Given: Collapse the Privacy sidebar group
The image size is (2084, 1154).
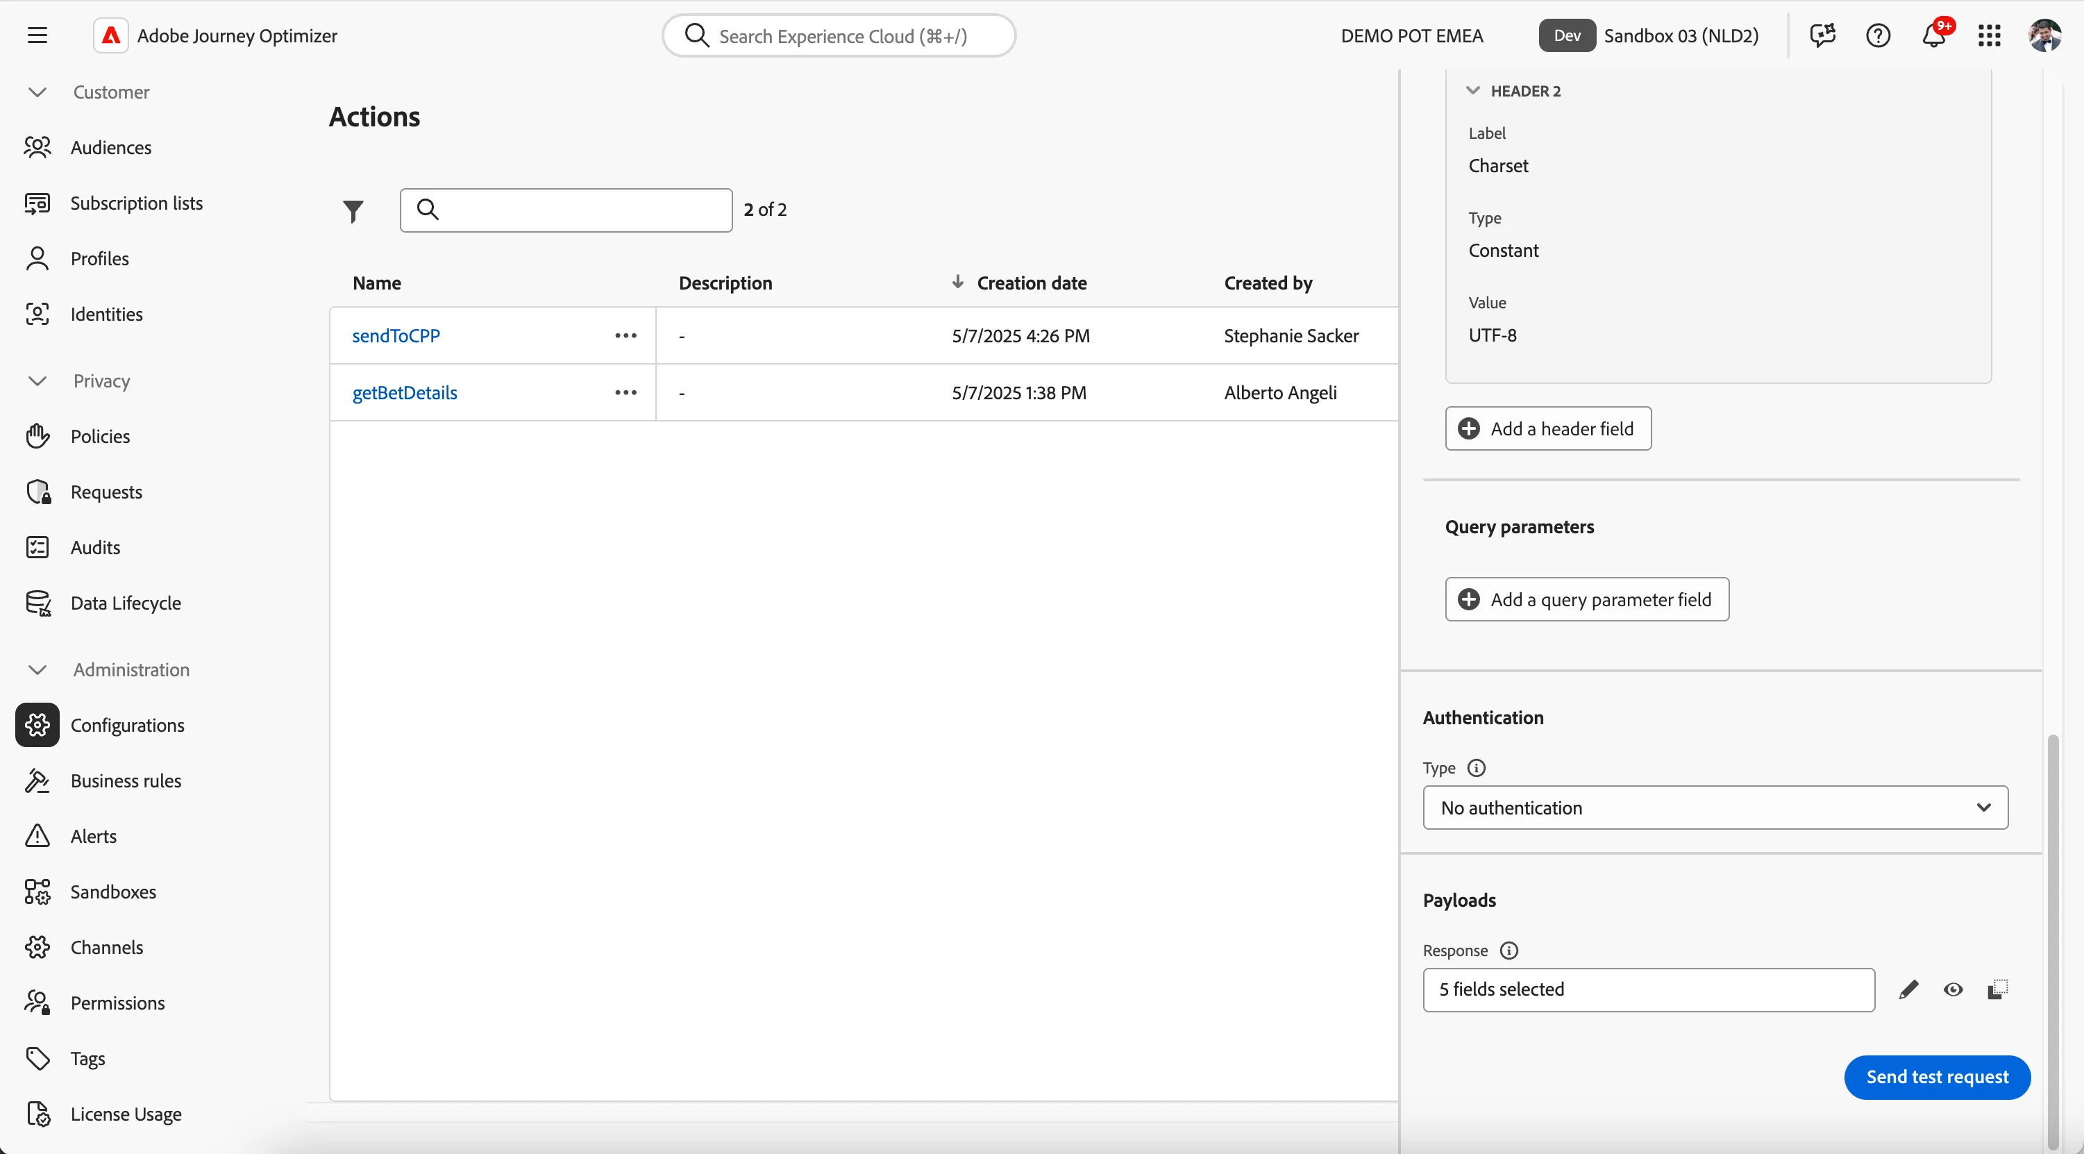Looking at the screenshot, I should coord(37,381).
